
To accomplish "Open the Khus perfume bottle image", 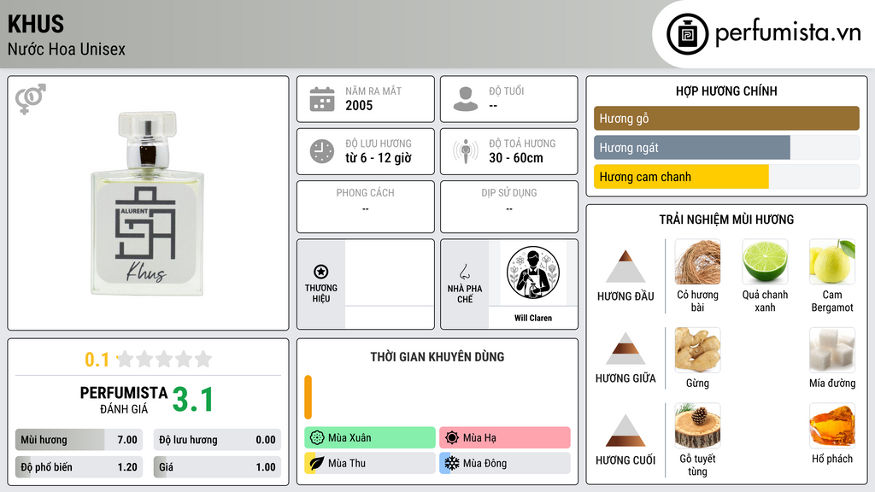I will click(x=147, y=203).
